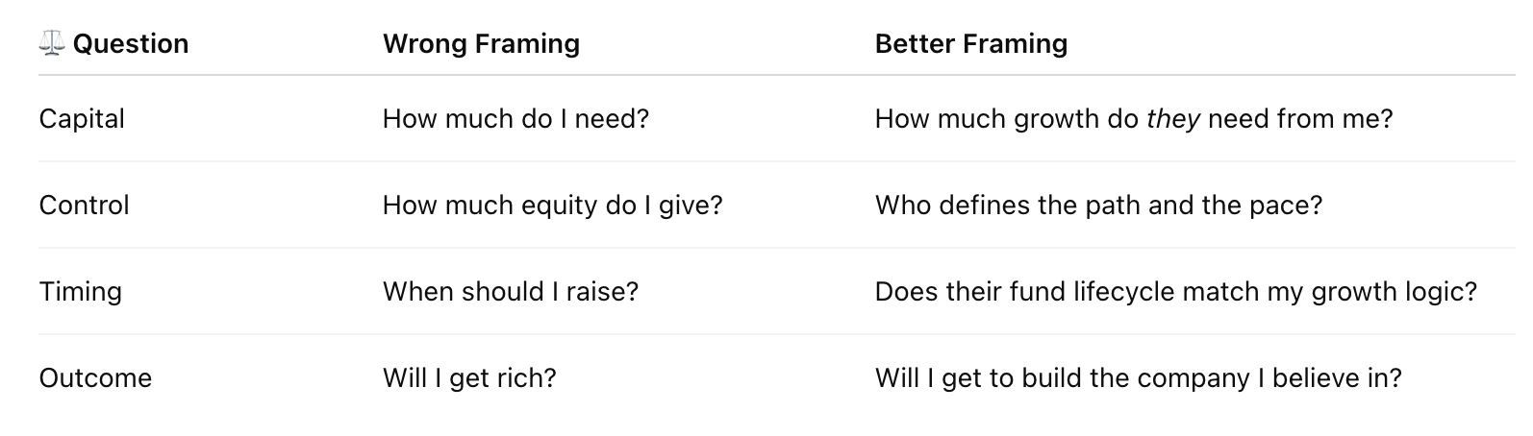
Task: Click the 'Will I get rich?' cell
Action: click(469, 378)
